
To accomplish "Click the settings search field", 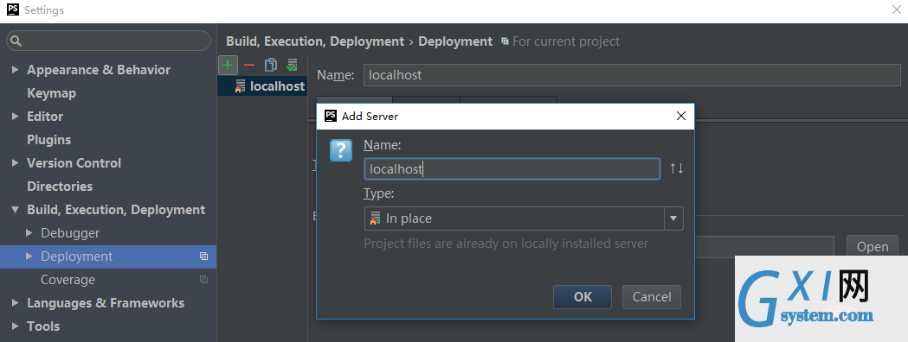I will (x=109, y=41).
